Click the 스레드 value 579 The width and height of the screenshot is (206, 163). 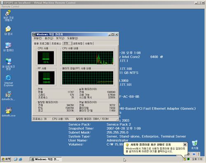[x=72, y=95]
